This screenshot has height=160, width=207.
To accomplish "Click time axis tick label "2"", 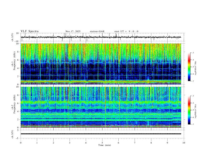I will click(x=53, y=143).
